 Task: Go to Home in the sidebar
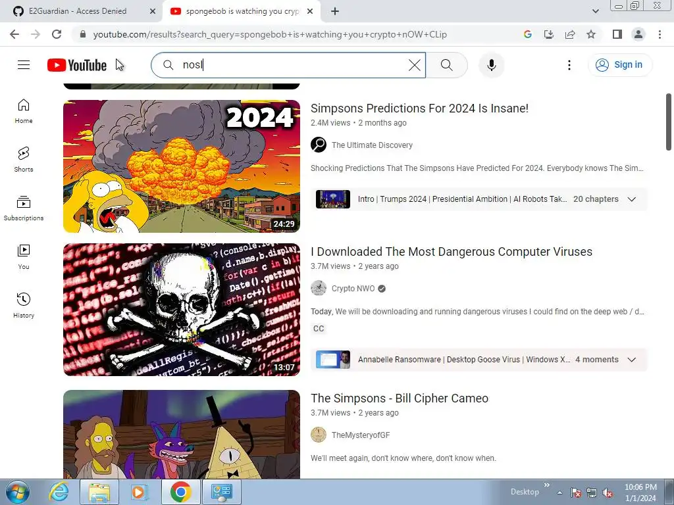(24, 111)
